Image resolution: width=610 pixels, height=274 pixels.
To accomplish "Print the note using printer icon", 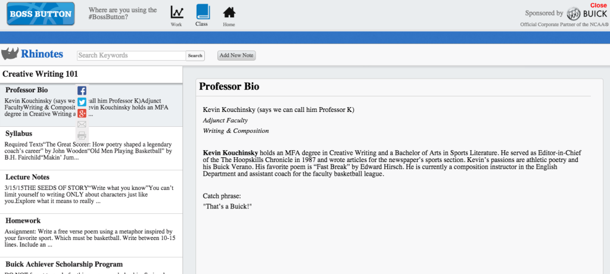I will [x=82, y=136].
